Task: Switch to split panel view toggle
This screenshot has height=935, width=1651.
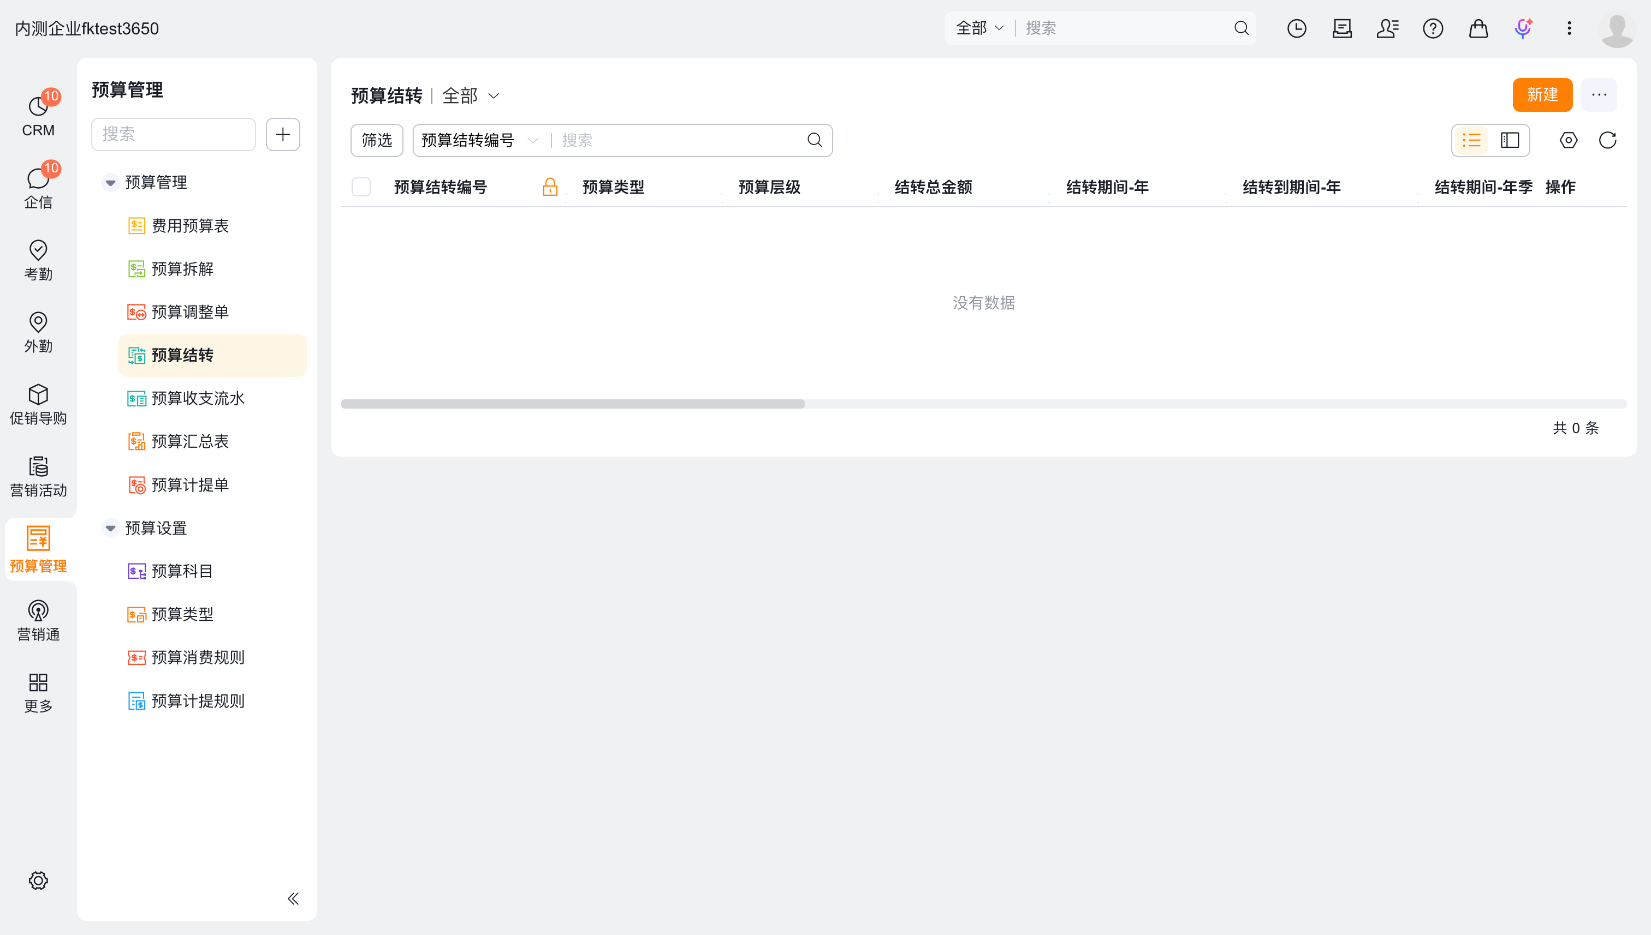Action: [1510, 140]
